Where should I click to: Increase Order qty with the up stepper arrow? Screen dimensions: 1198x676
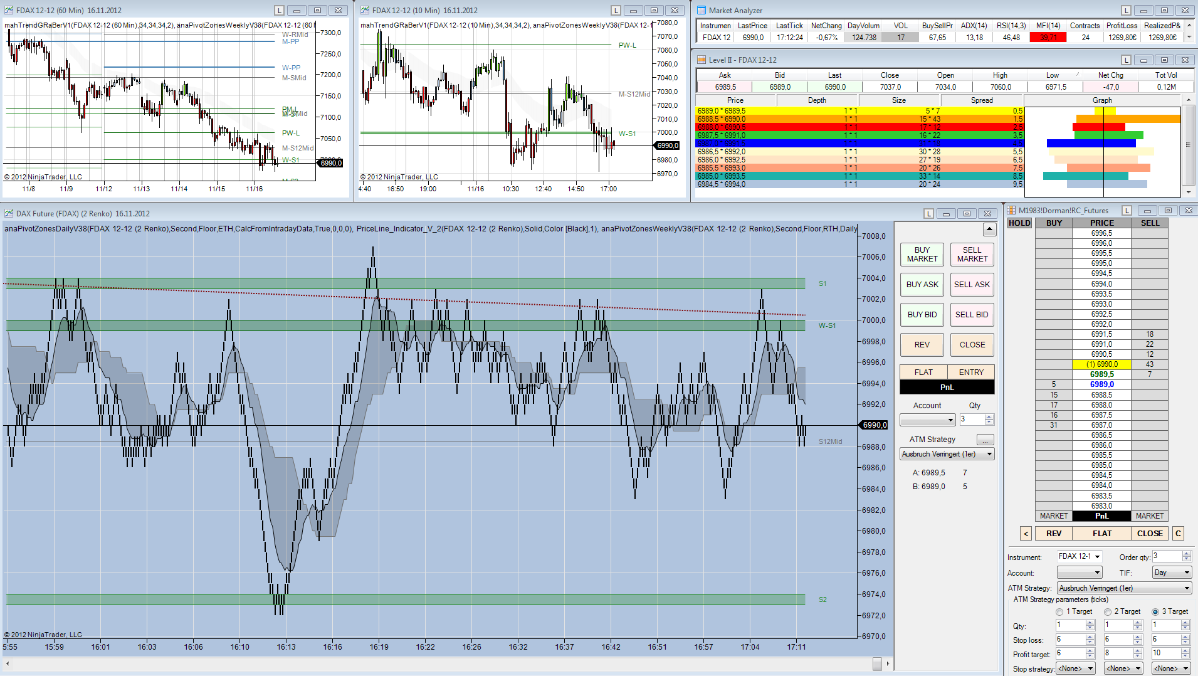1186,554
